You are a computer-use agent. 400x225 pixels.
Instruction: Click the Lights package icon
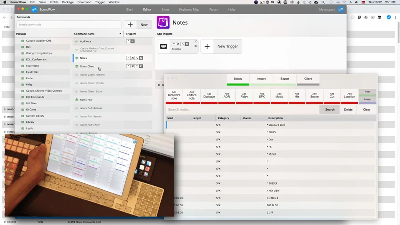click(x=23, y=128)
